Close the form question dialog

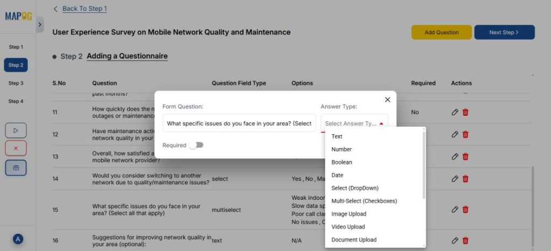pos(387,100)
